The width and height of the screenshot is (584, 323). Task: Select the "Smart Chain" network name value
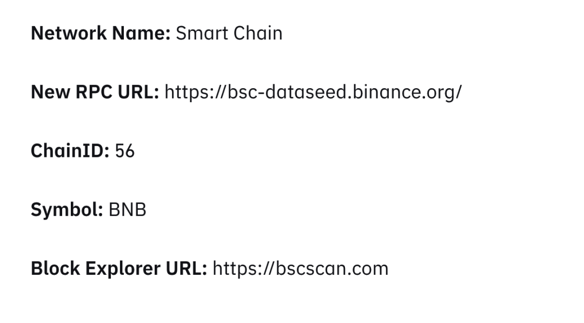point(229,34)
